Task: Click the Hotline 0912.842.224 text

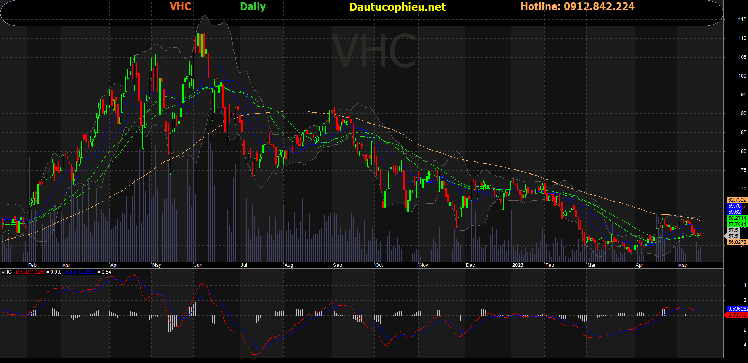Action: 577,6
